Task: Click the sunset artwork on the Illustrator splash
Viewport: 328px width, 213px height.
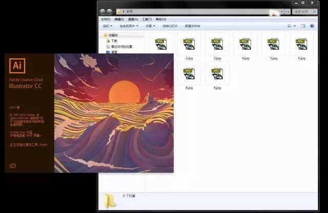Action: point(114,113)
